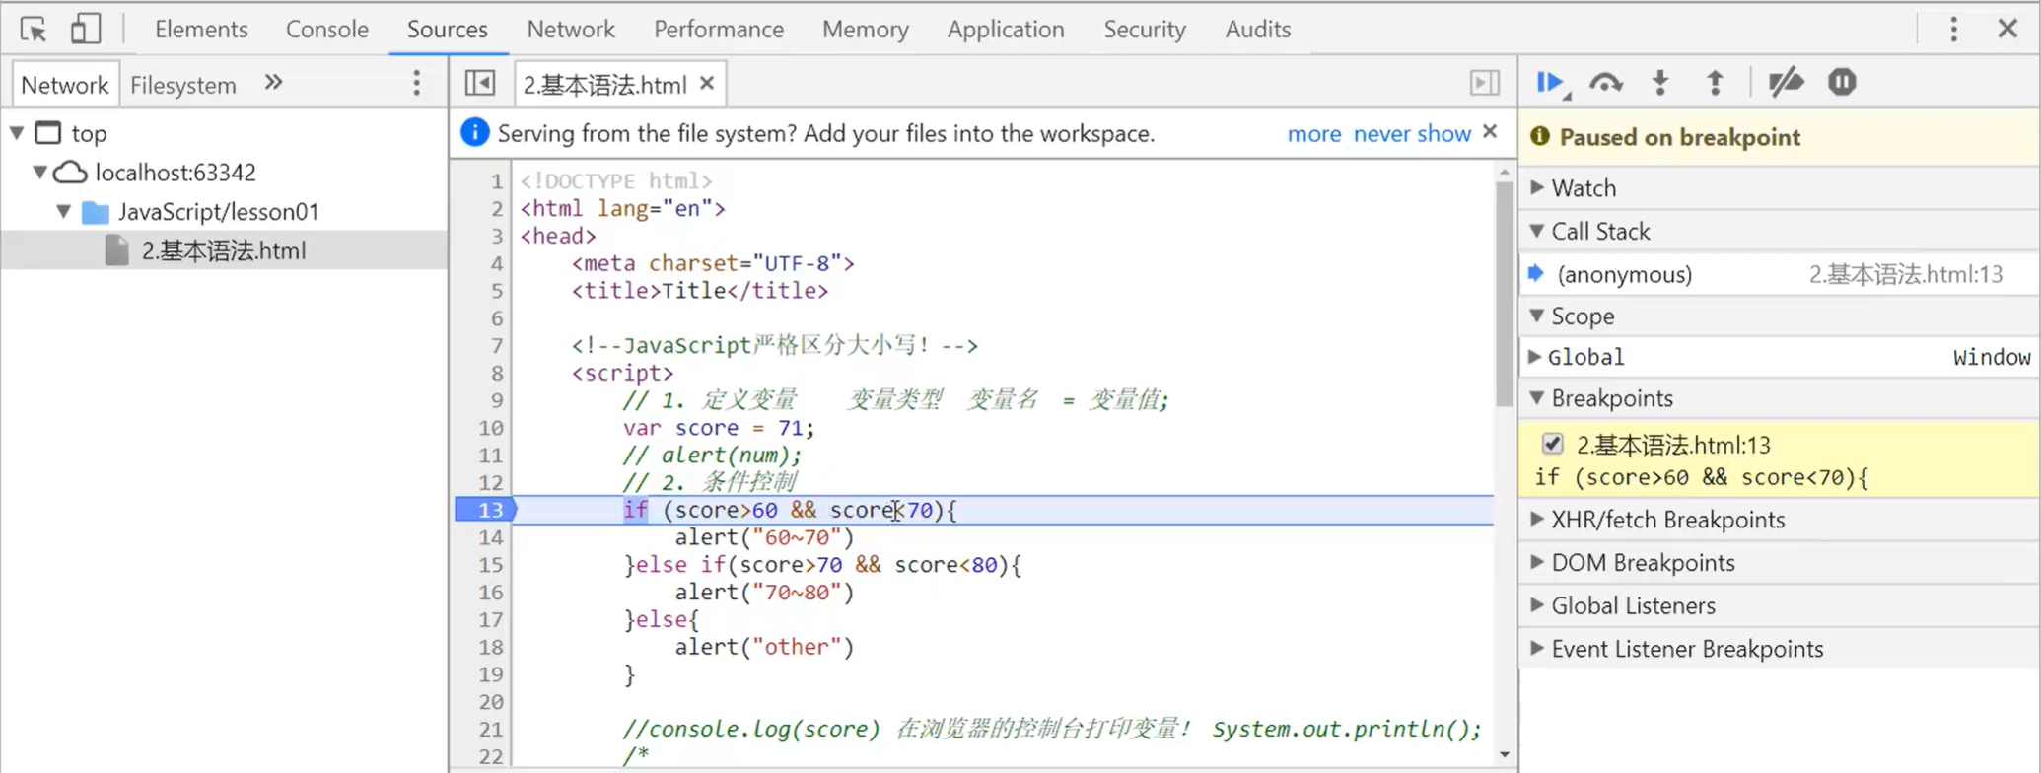Image resolution: width=2041 pixels, height=773 pixels.
Task: Click the scrollbar down arrow in editor
Action: [1504, 755]
